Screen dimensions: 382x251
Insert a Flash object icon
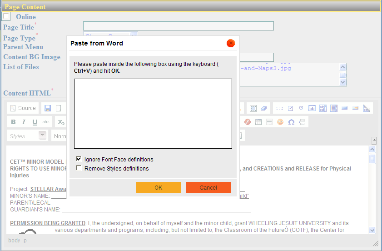point(248,122)
